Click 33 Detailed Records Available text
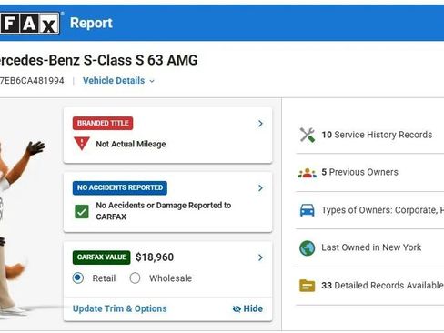Image resolution: width=444 pixels, height=333 pixels. click(382, 285)
